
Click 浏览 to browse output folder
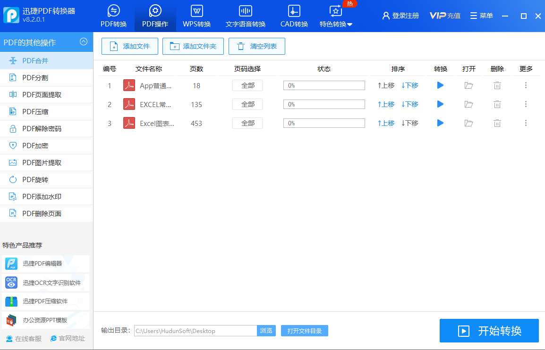[x=266, y=331]
